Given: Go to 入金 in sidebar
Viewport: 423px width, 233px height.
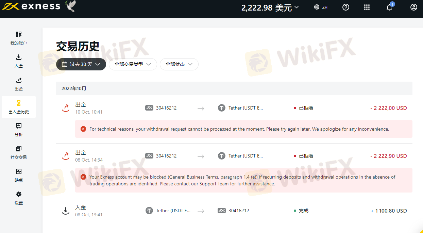Looking at the screenshot, I should pyautogui.click(x=19, y=61).
